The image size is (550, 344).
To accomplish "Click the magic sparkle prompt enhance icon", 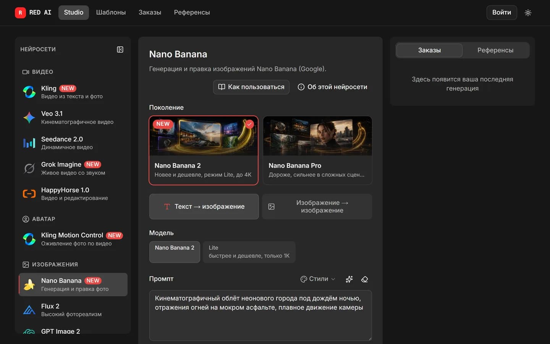I will coord(349,279).
